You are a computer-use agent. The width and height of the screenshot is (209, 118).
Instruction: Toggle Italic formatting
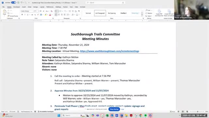[x=25, y=14]
